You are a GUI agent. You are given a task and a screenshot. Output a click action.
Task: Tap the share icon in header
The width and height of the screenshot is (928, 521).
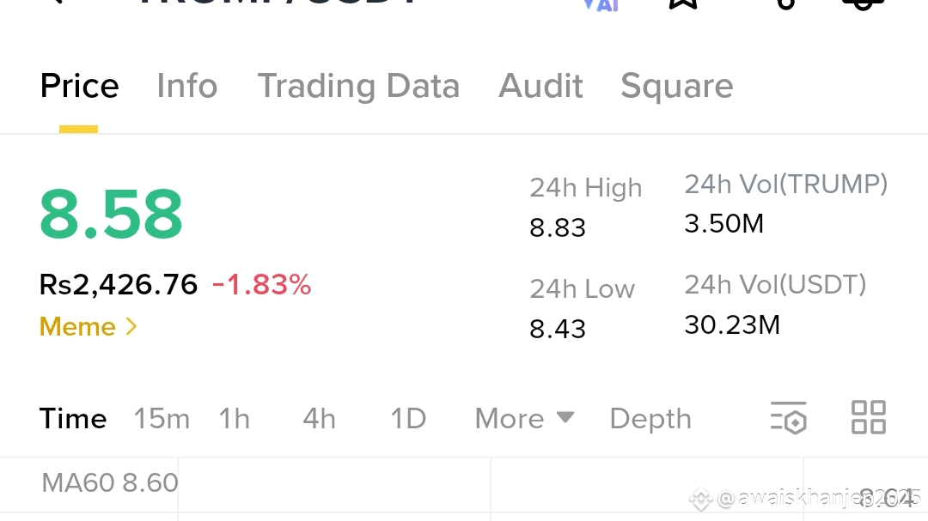pos(786,4)
